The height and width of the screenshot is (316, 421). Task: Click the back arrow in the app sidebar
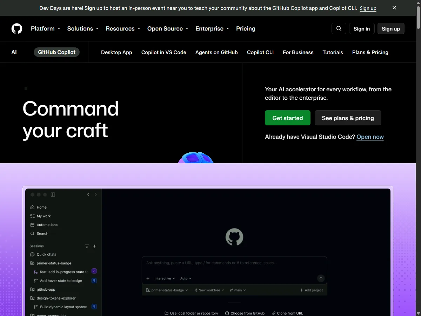click(88, 195)
